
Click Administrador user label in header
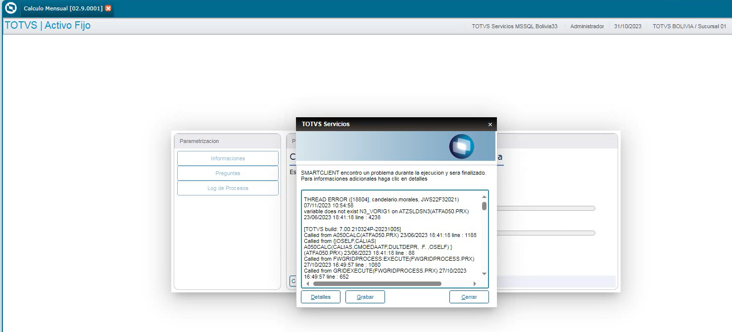(587, 26)
